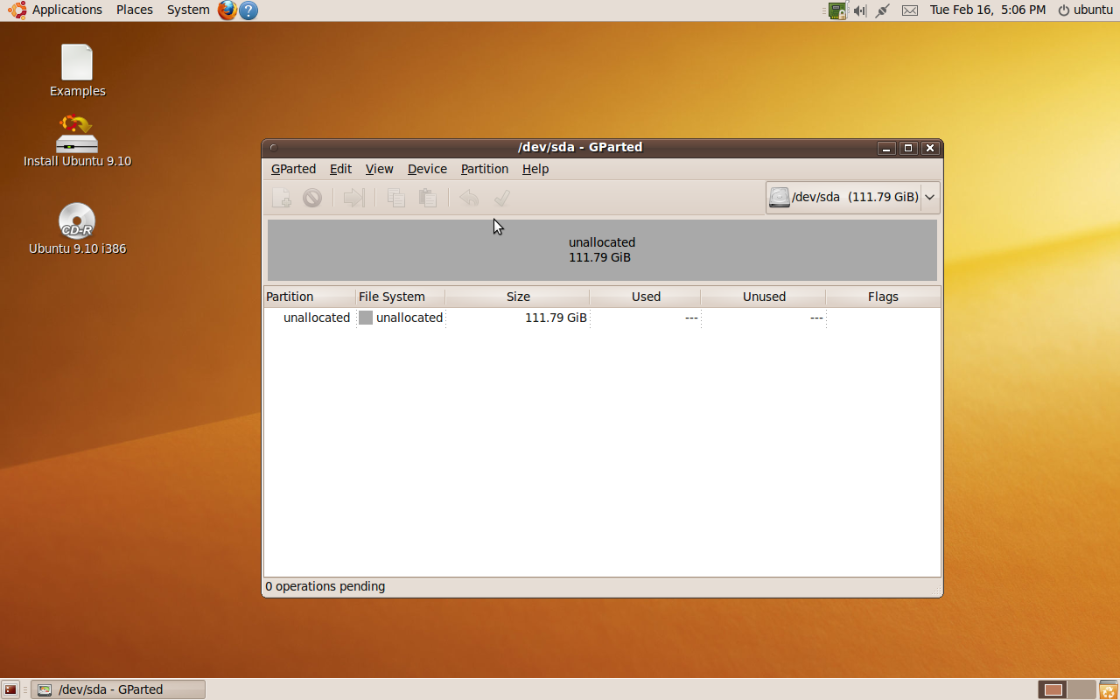Open the View menu
This screenshot has width=1120, height=700.
click(x=379, y=169)
